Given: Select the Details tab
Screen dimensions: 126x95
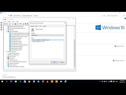Looking at the screenshot, I should [x=40, y=26].
